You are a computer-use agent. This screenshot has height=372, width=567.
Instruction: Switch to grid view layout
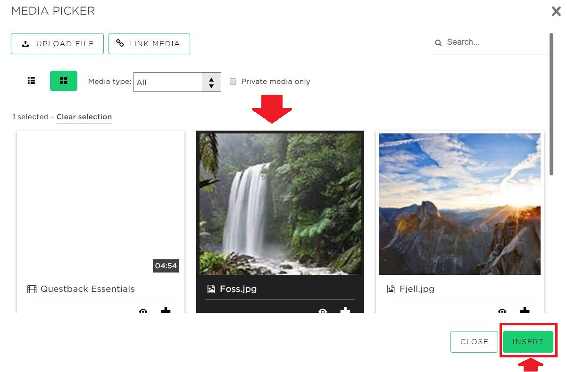click(x=64, y=81)
